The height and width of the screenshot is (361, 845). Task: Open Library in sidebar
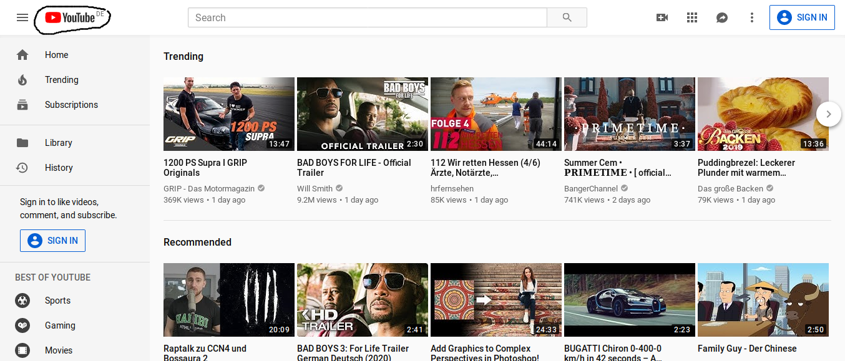tap(75, 143)
